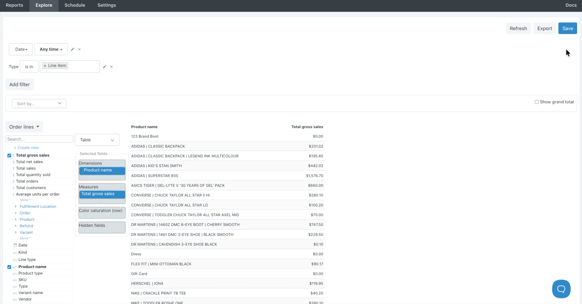The image size is (582, 304).
Task: Click the pencil icon next to Type filter
Action: 104,67
